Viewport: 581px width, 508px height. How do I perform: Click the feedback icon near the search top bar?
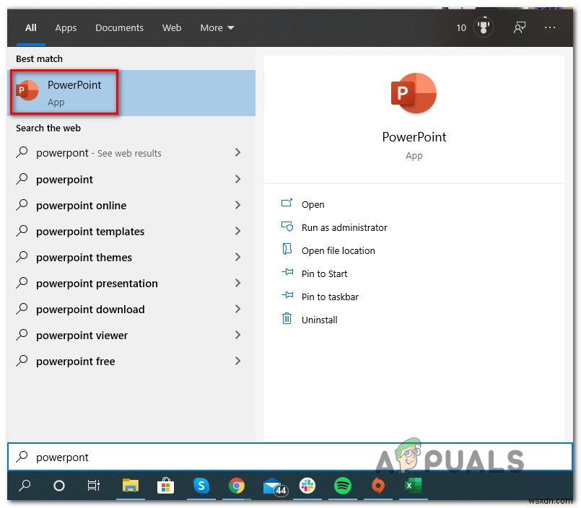519,27
